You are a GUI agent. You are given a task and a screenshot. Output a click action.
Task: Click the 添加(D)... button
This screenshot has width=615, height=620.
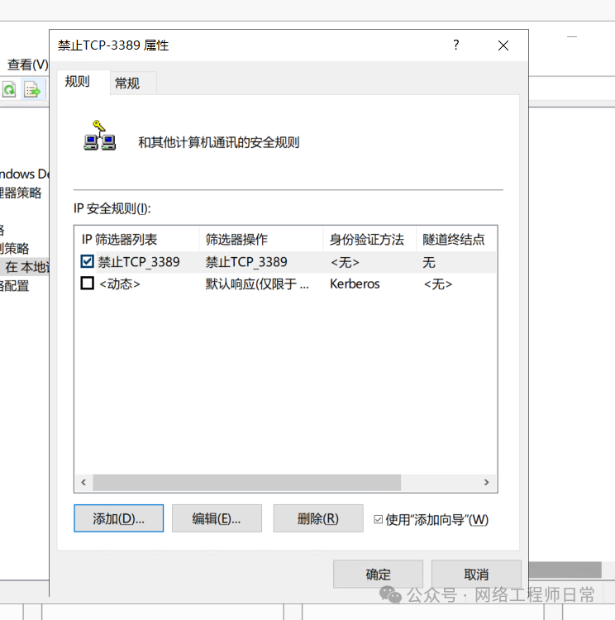coord(119,518)
